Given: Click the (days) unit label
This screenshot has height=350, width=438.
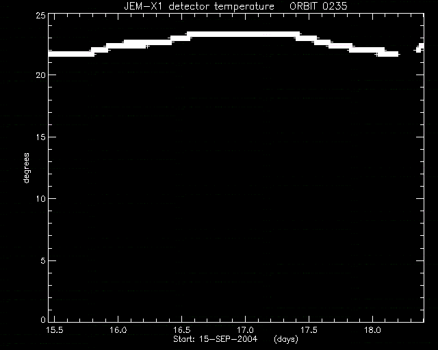Looking at the screenshot, I should (x=286, y=339).
